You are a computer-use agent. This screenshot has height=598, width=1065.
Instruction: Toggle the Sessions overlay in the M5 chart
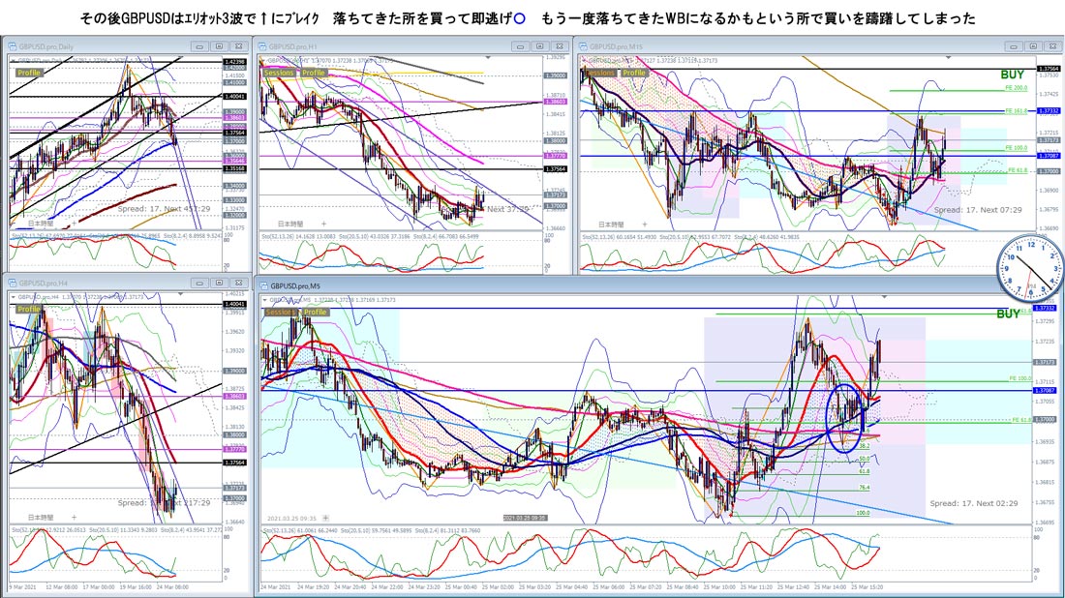(281, 313)
